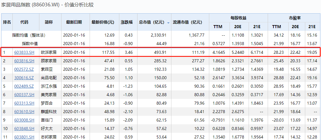321x140 pixels.
Task: Click the 每股收益 group header
Action: (238, 18)
